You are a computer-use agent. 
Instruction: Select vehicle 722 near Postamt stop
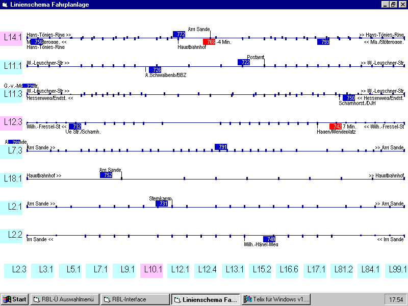pyautogui.click(x=244, y=62)
